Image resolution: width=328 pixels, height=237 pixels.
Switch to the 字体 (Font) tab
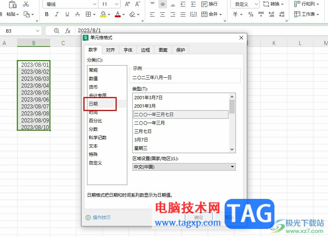click(128, 50)
